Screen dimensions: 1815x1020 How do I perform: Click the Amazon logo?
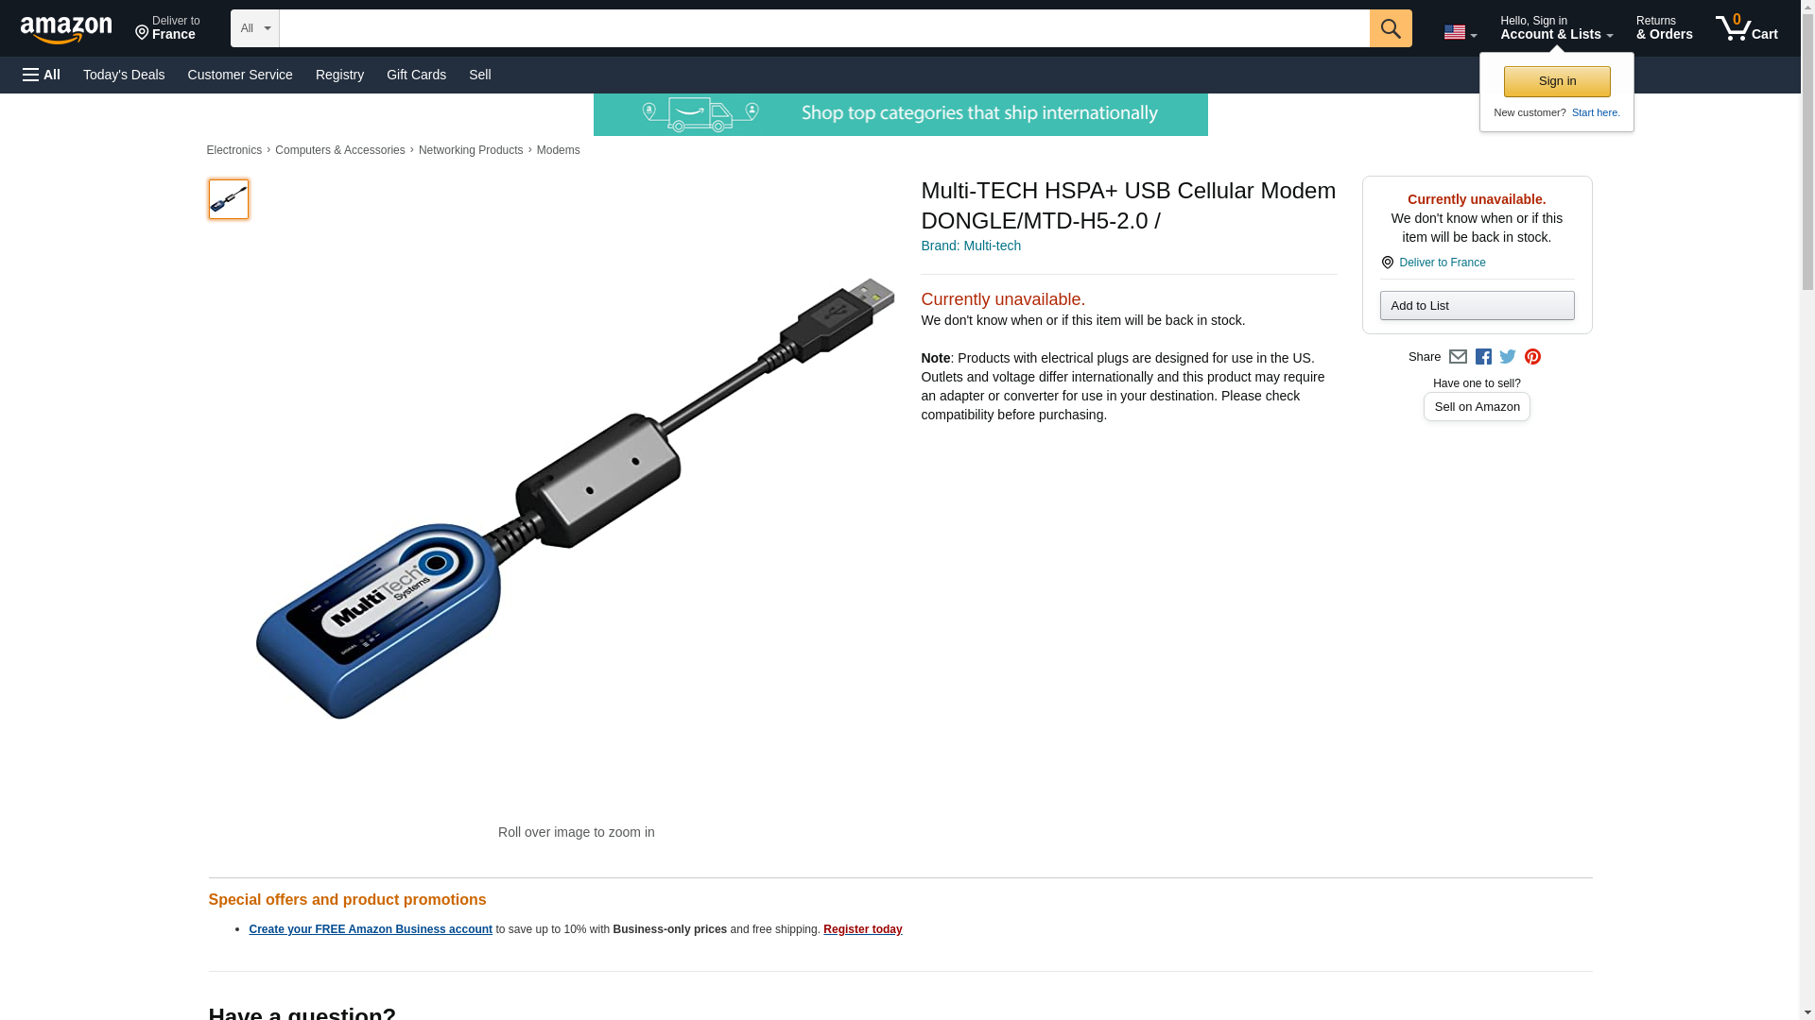[x=66, y=29]
